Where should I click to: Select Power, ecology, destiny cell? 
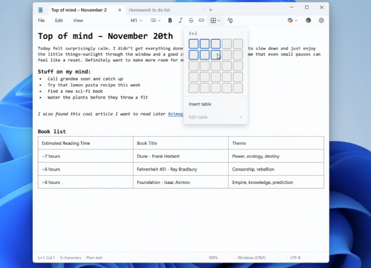tap(276, 156)
